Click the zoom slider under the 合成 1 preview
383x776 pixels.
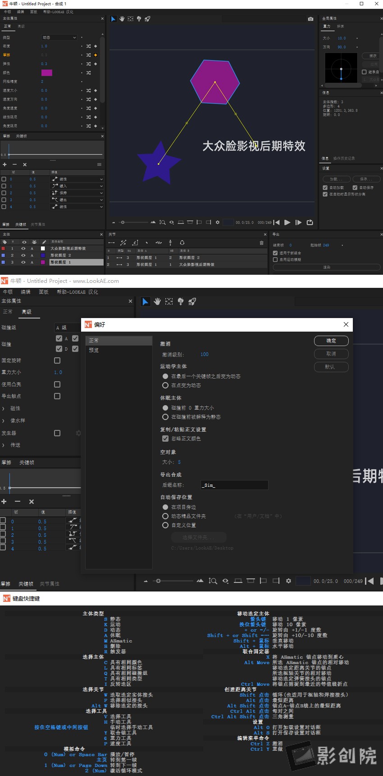[134, 222]
